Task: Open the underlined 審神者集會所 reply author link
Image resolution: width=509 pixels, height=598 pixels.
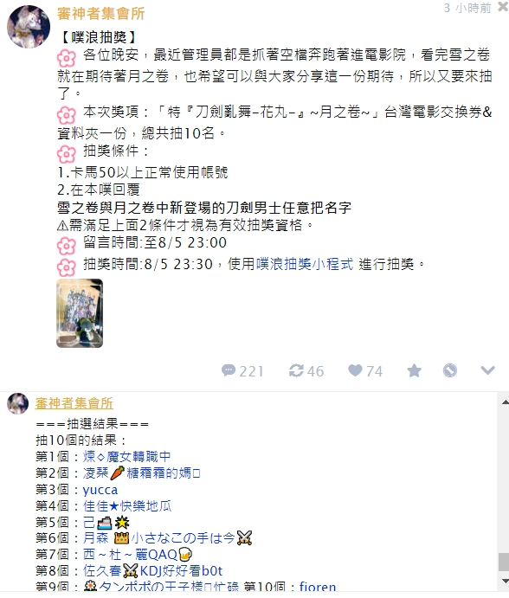Action: [x=74, y=403]
